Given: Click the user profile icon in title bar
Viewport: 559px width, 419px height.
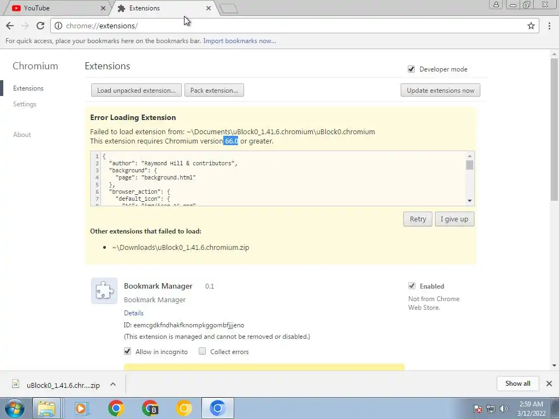Looking at the screenshot, I should click(496, 4).
